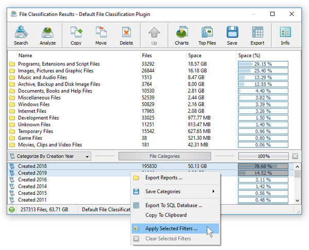Click the Created 2011 category icon
The image size is (309, 250).
12,199
